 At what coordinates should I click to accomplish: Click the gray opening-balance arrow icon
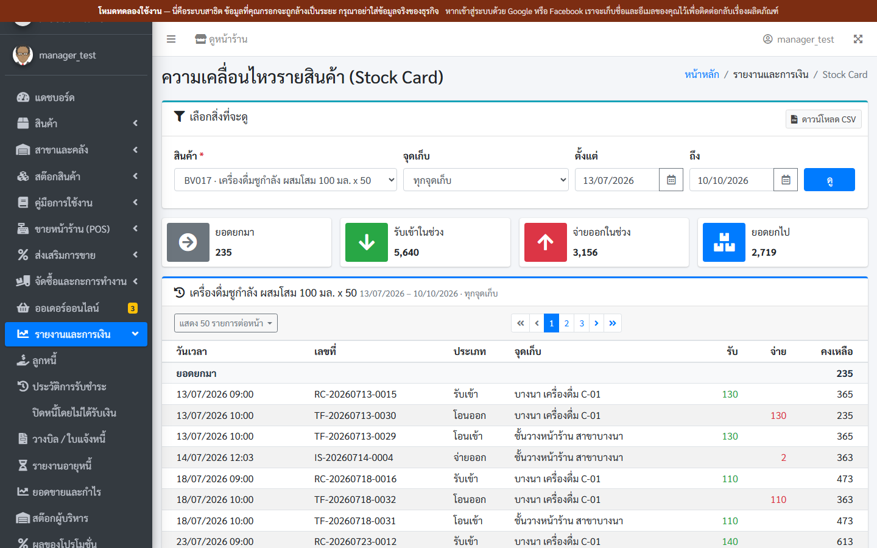click(x=188, y=242)
